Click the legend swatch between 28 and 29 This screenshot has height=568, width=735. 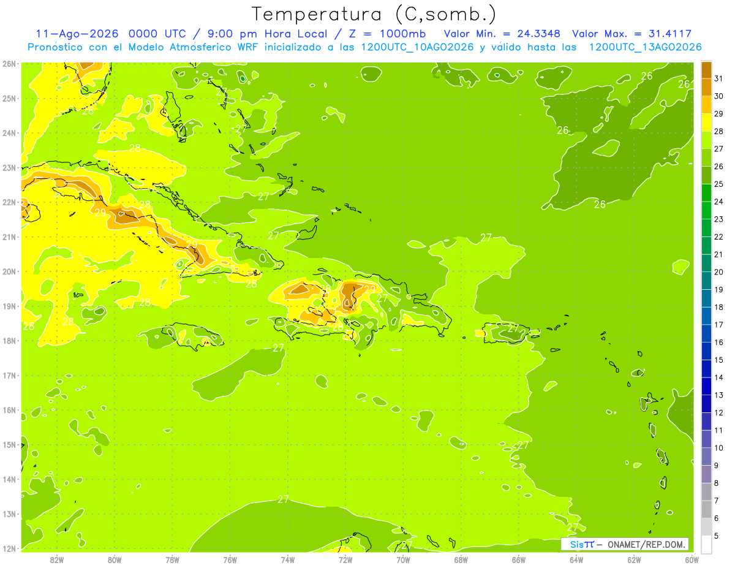pos(706,123)
